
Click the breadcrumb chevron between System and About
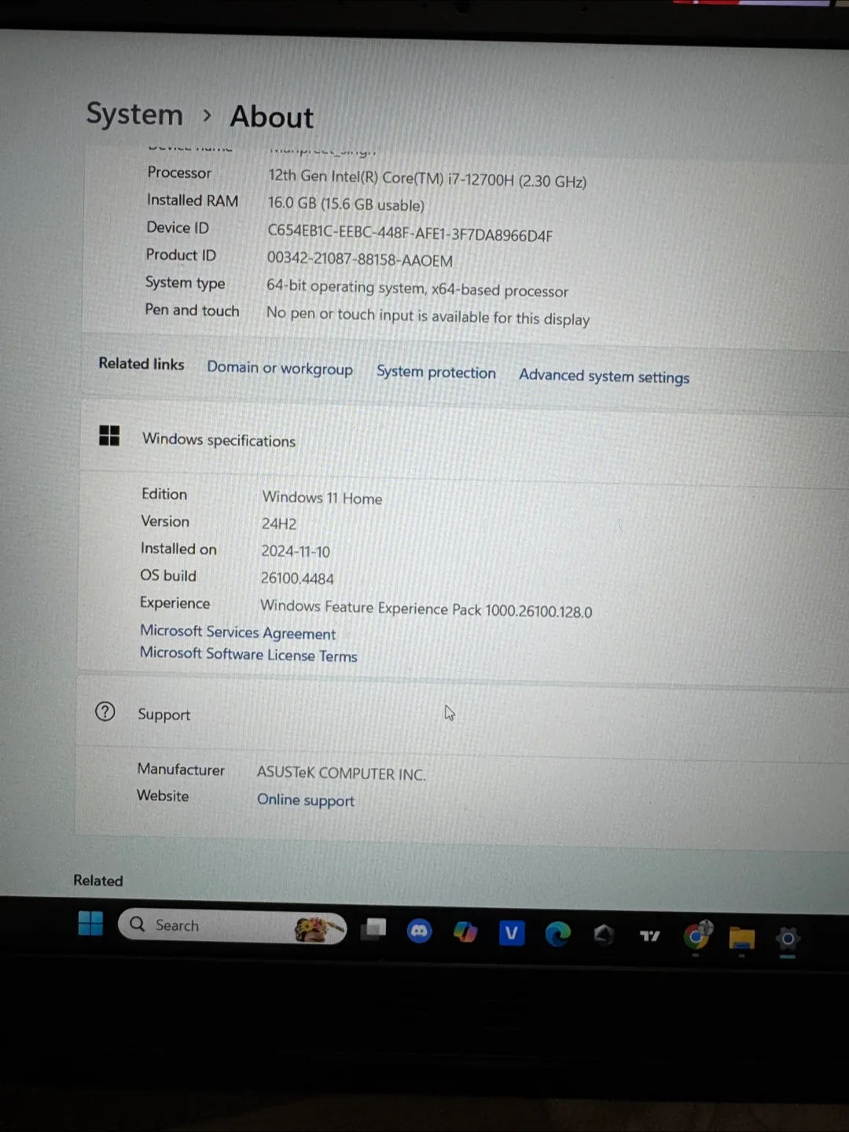pos(207,116)
